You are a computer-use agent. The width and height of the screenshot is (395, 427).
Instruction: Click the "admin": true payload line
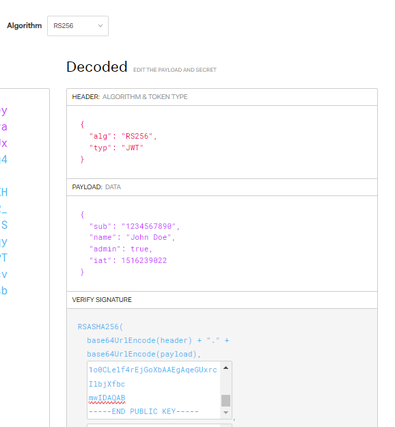[121, 249]
